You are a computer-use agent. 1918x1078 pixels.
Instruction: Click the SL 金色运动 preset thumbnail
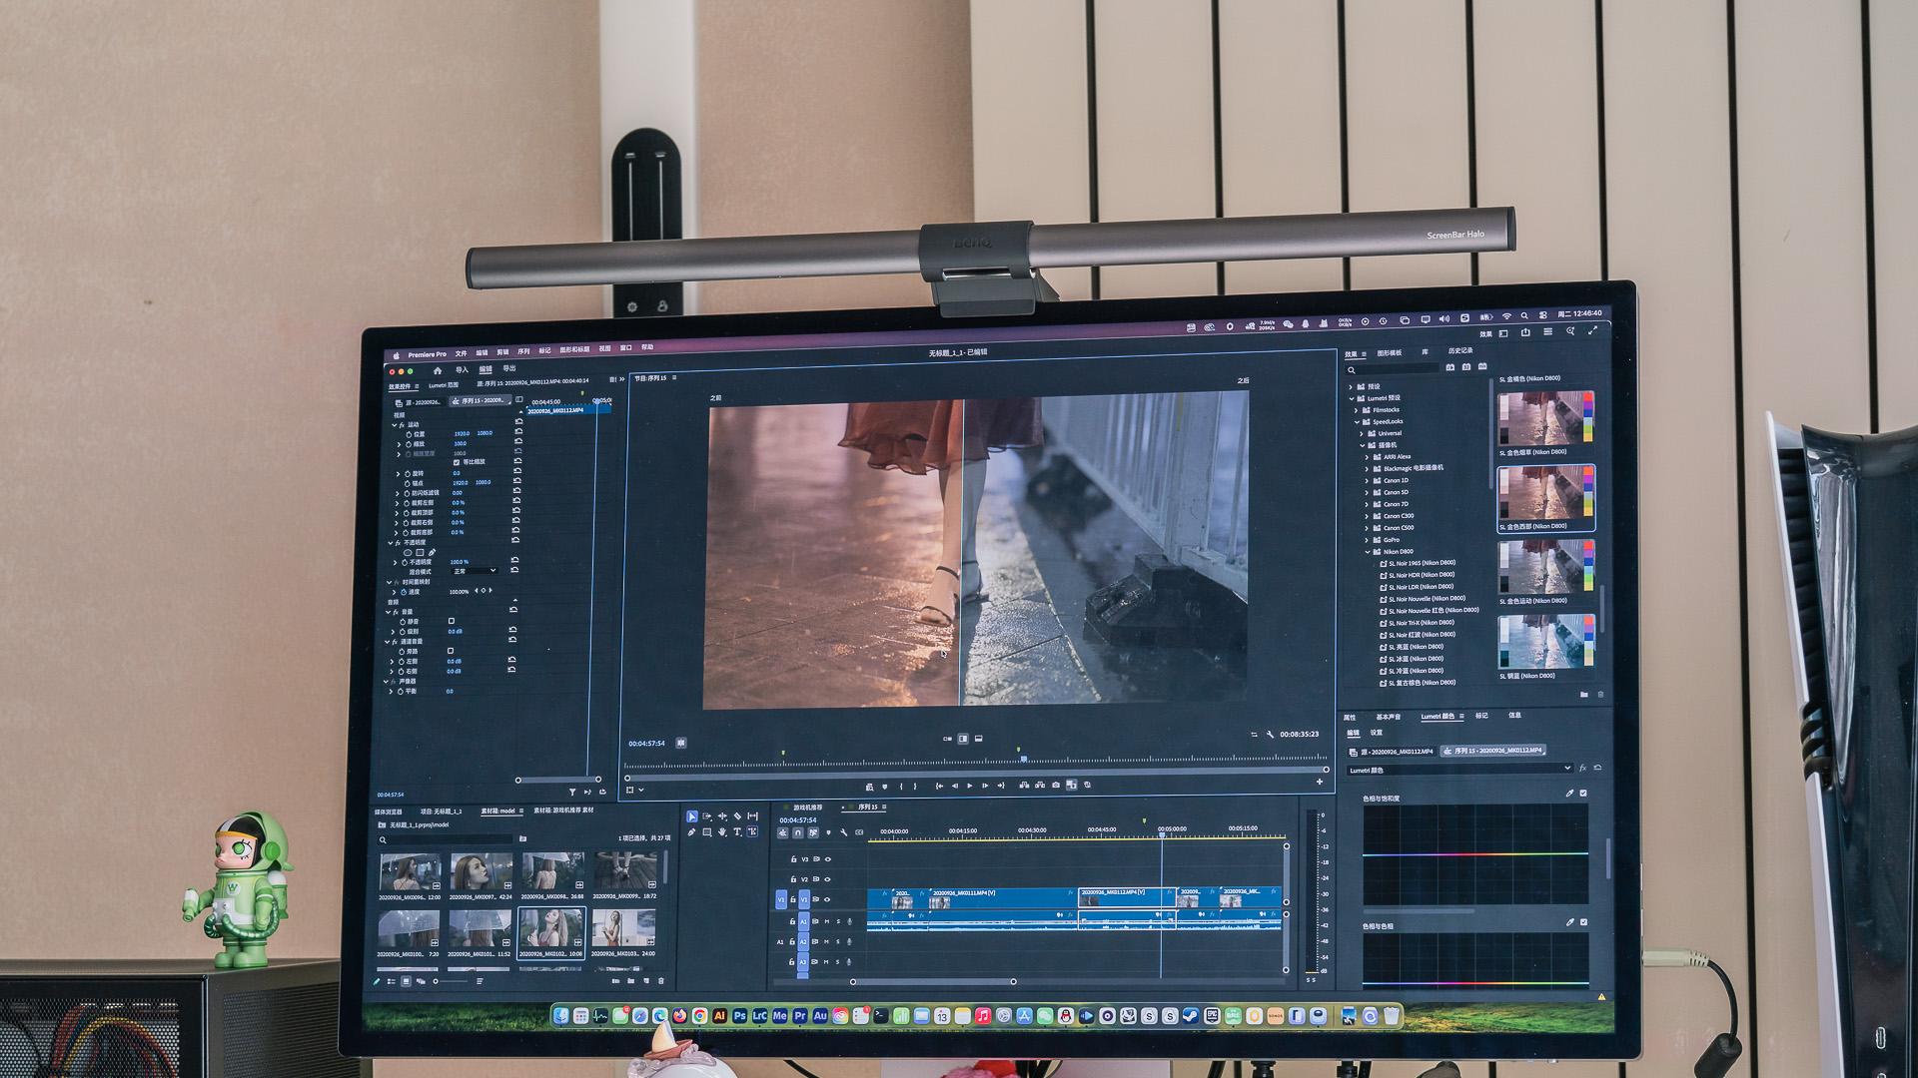(x=1544, y=565)
